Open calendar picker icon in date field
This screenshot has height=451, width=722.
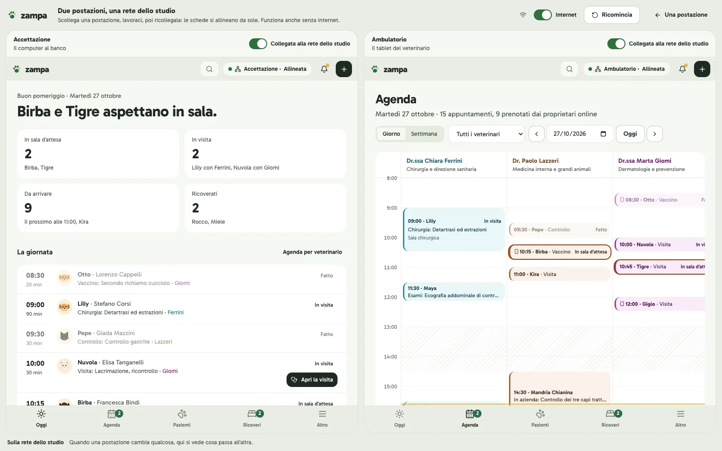603,134
